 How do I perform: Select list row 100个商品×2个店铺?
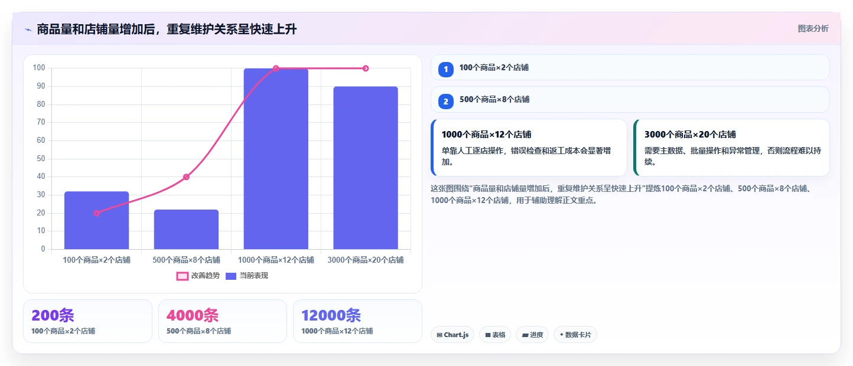point(630,67)
